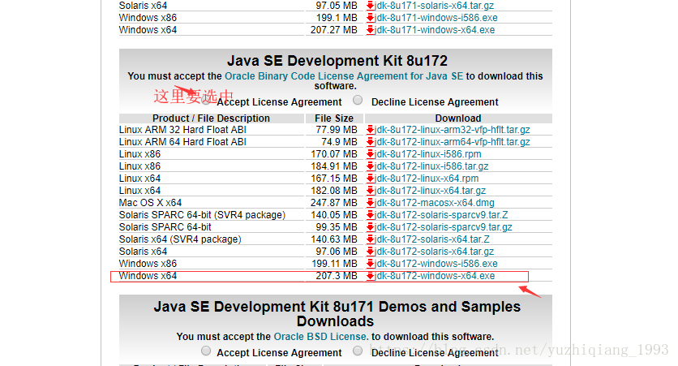This screenshot has height=366, width=678.
Task: Click download arrow icon beside jdk-8u172-windows-i586.exe
Action: 370,264
